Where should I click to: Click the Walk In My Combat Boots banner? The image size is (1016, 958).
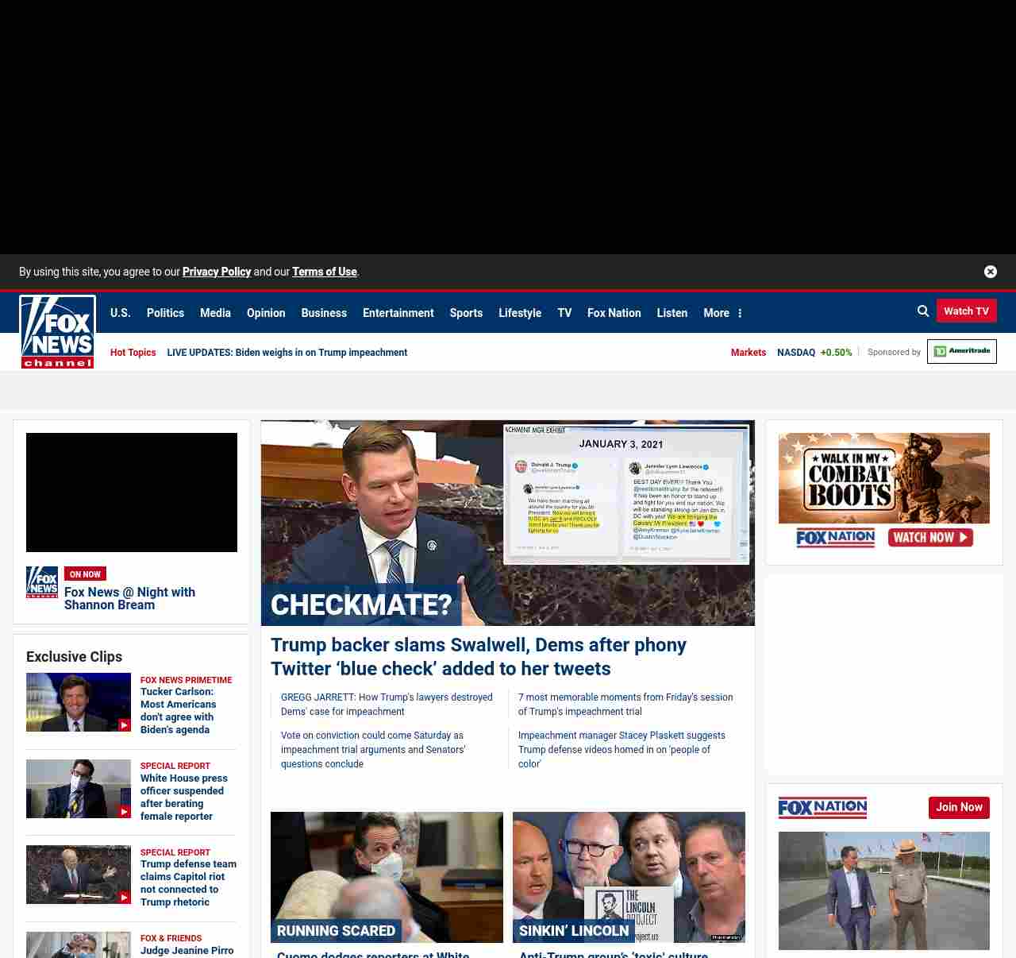point(883,491)
